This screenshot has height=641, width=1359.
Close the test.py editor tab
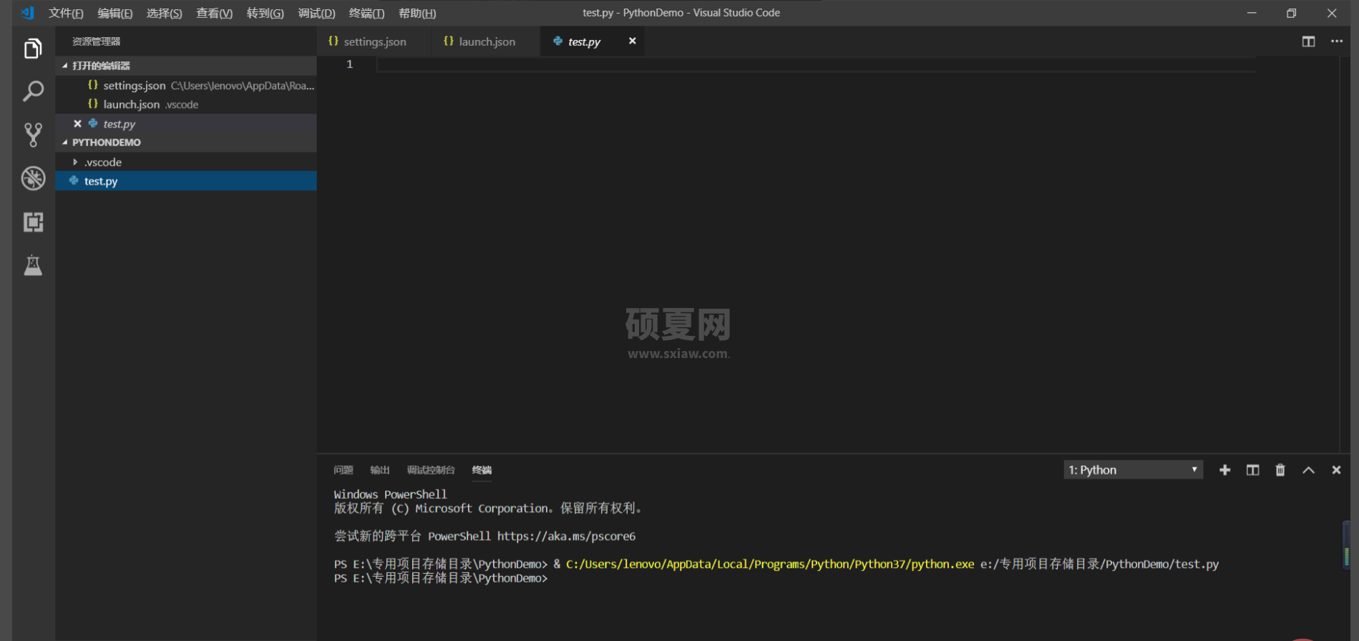(632, 41)
